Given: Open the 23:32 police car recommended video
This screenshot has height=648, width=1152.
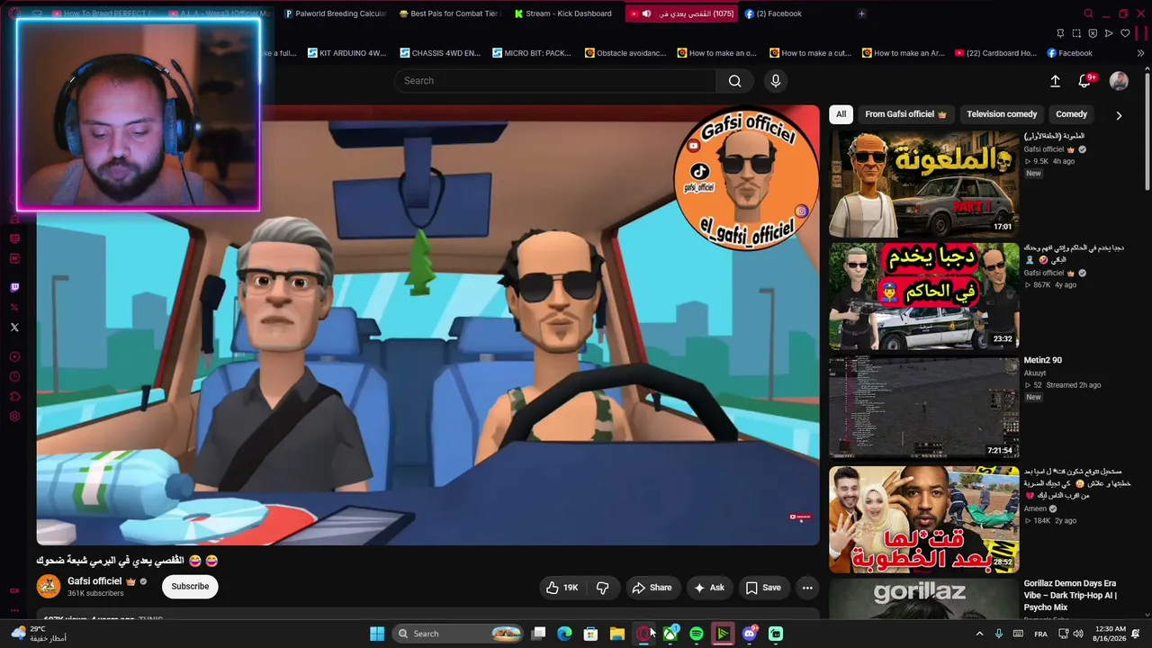Looking at the screenshot, I should coord(923,295).
